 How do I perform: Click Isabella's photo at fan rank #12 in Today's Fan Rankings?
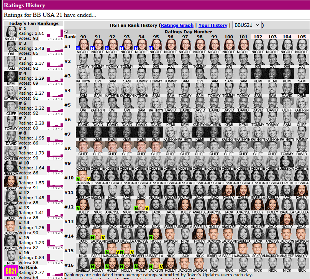(x=11, y=196)
